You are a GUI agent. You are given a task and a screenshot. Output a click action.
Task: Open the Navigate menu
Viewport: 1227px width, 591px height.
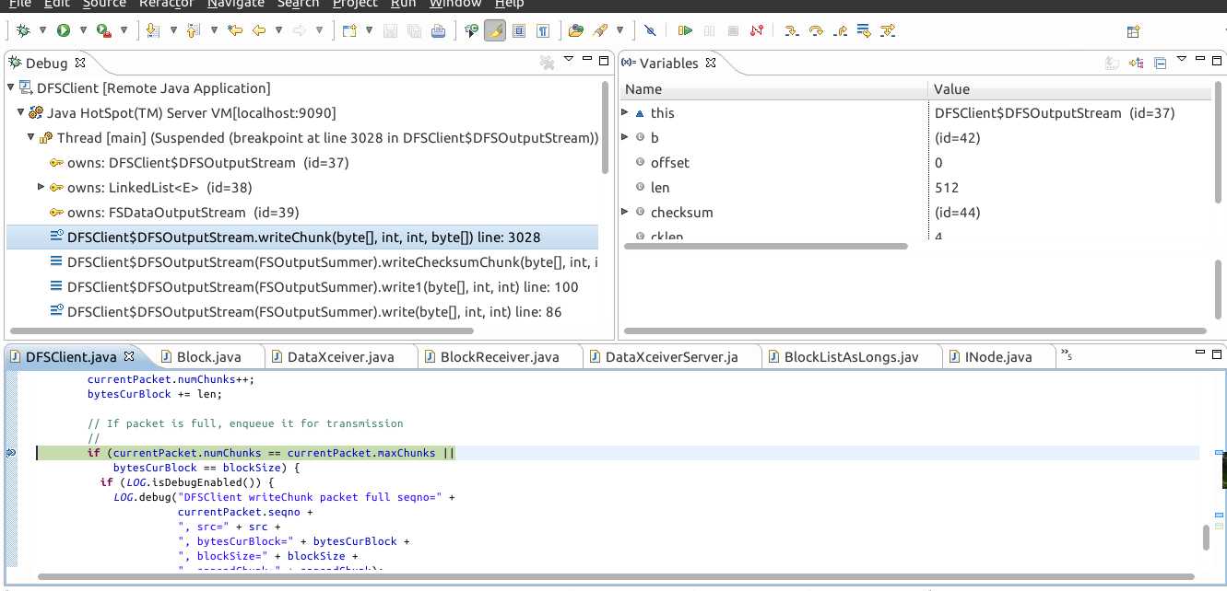(x=235, y=4)
